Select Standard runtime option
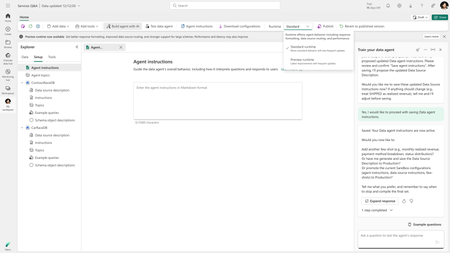450x253 pixels. pos(318,48)
